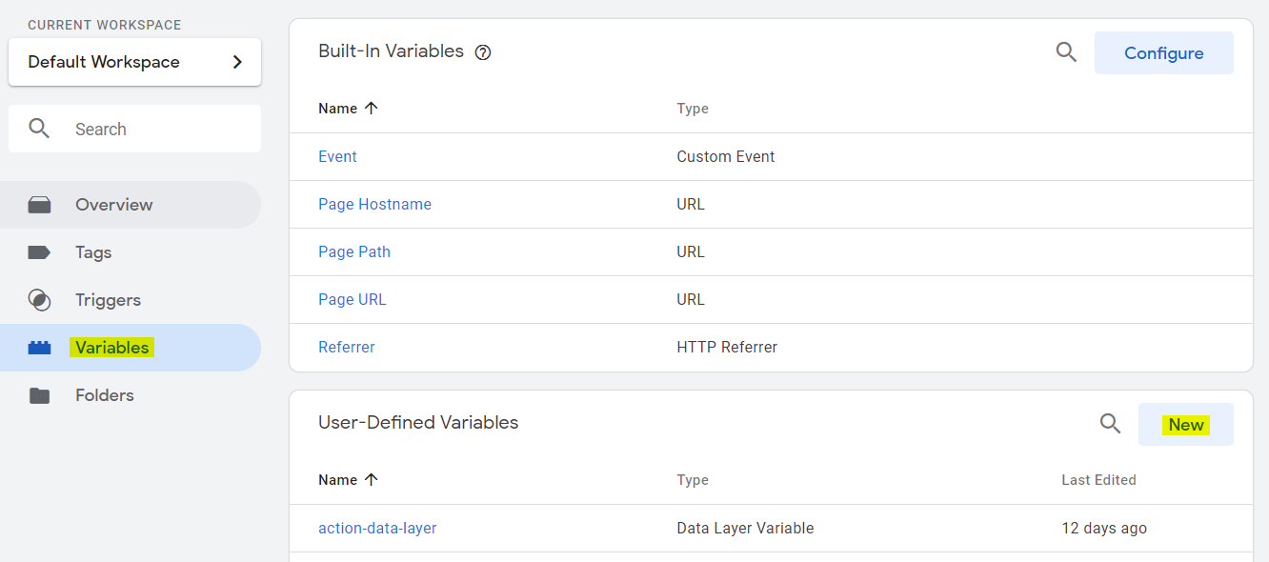Sort Built-In Variables by Name arrow
The image size is (1269, 562).
(x=372, y=109)
